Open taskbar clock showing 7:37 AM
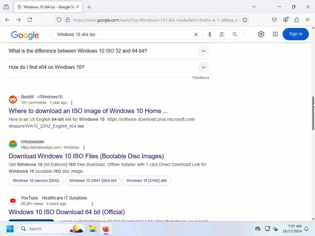 [x=292, y=229]
